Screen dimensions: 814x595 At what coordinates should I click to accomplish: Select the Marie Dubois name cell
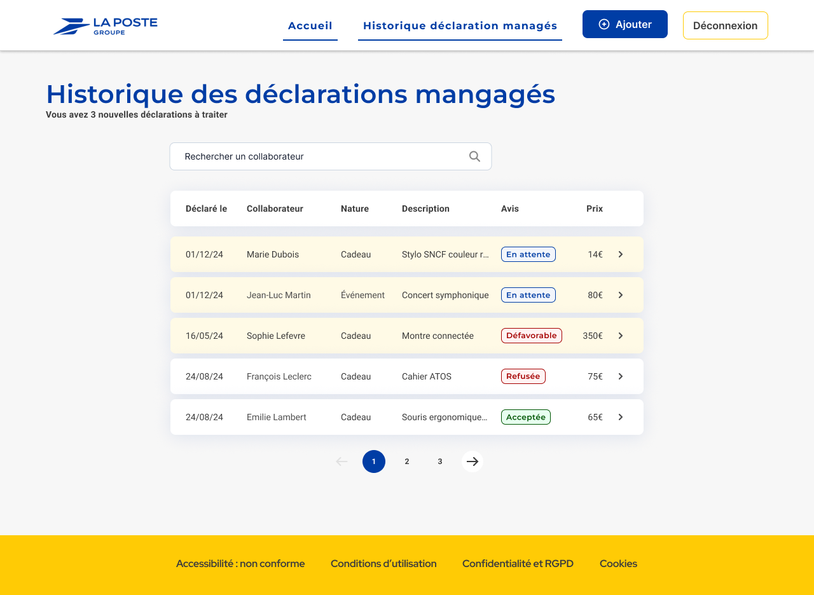[x=273, y=254]
